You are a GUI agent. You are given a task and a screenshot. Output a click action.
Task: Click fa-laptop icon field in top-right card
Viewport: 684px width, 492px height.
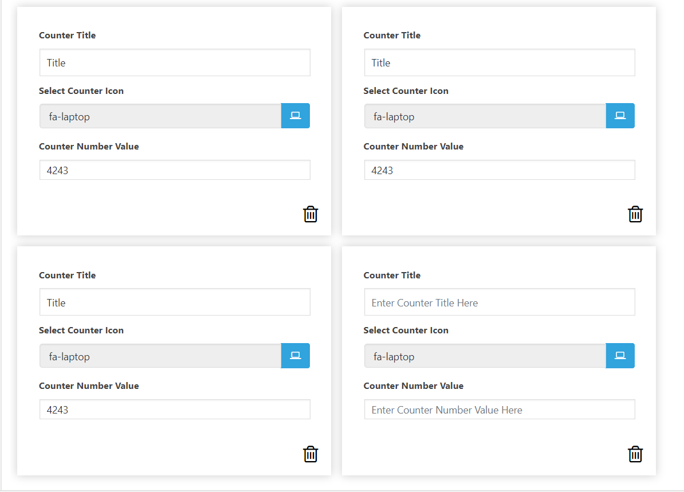(485, 116)
